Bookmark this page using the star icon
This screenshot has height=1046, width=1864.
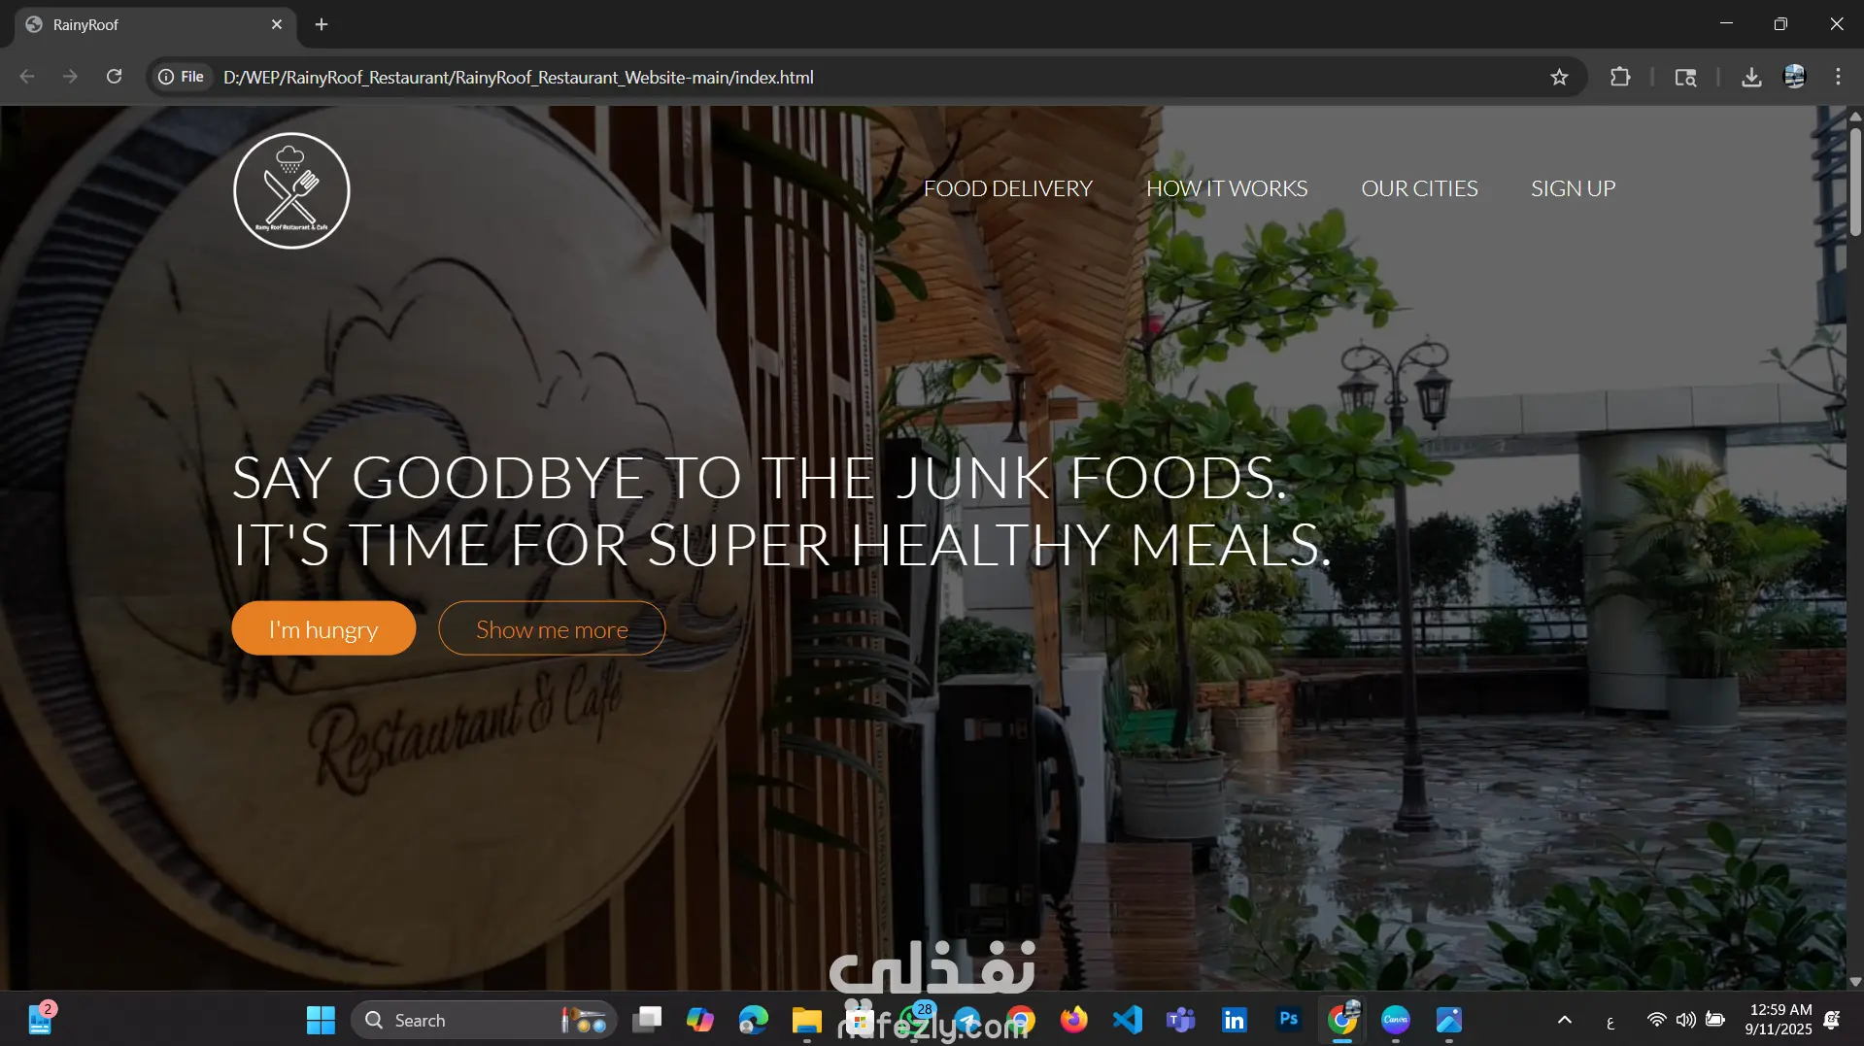pos(1560,77)
